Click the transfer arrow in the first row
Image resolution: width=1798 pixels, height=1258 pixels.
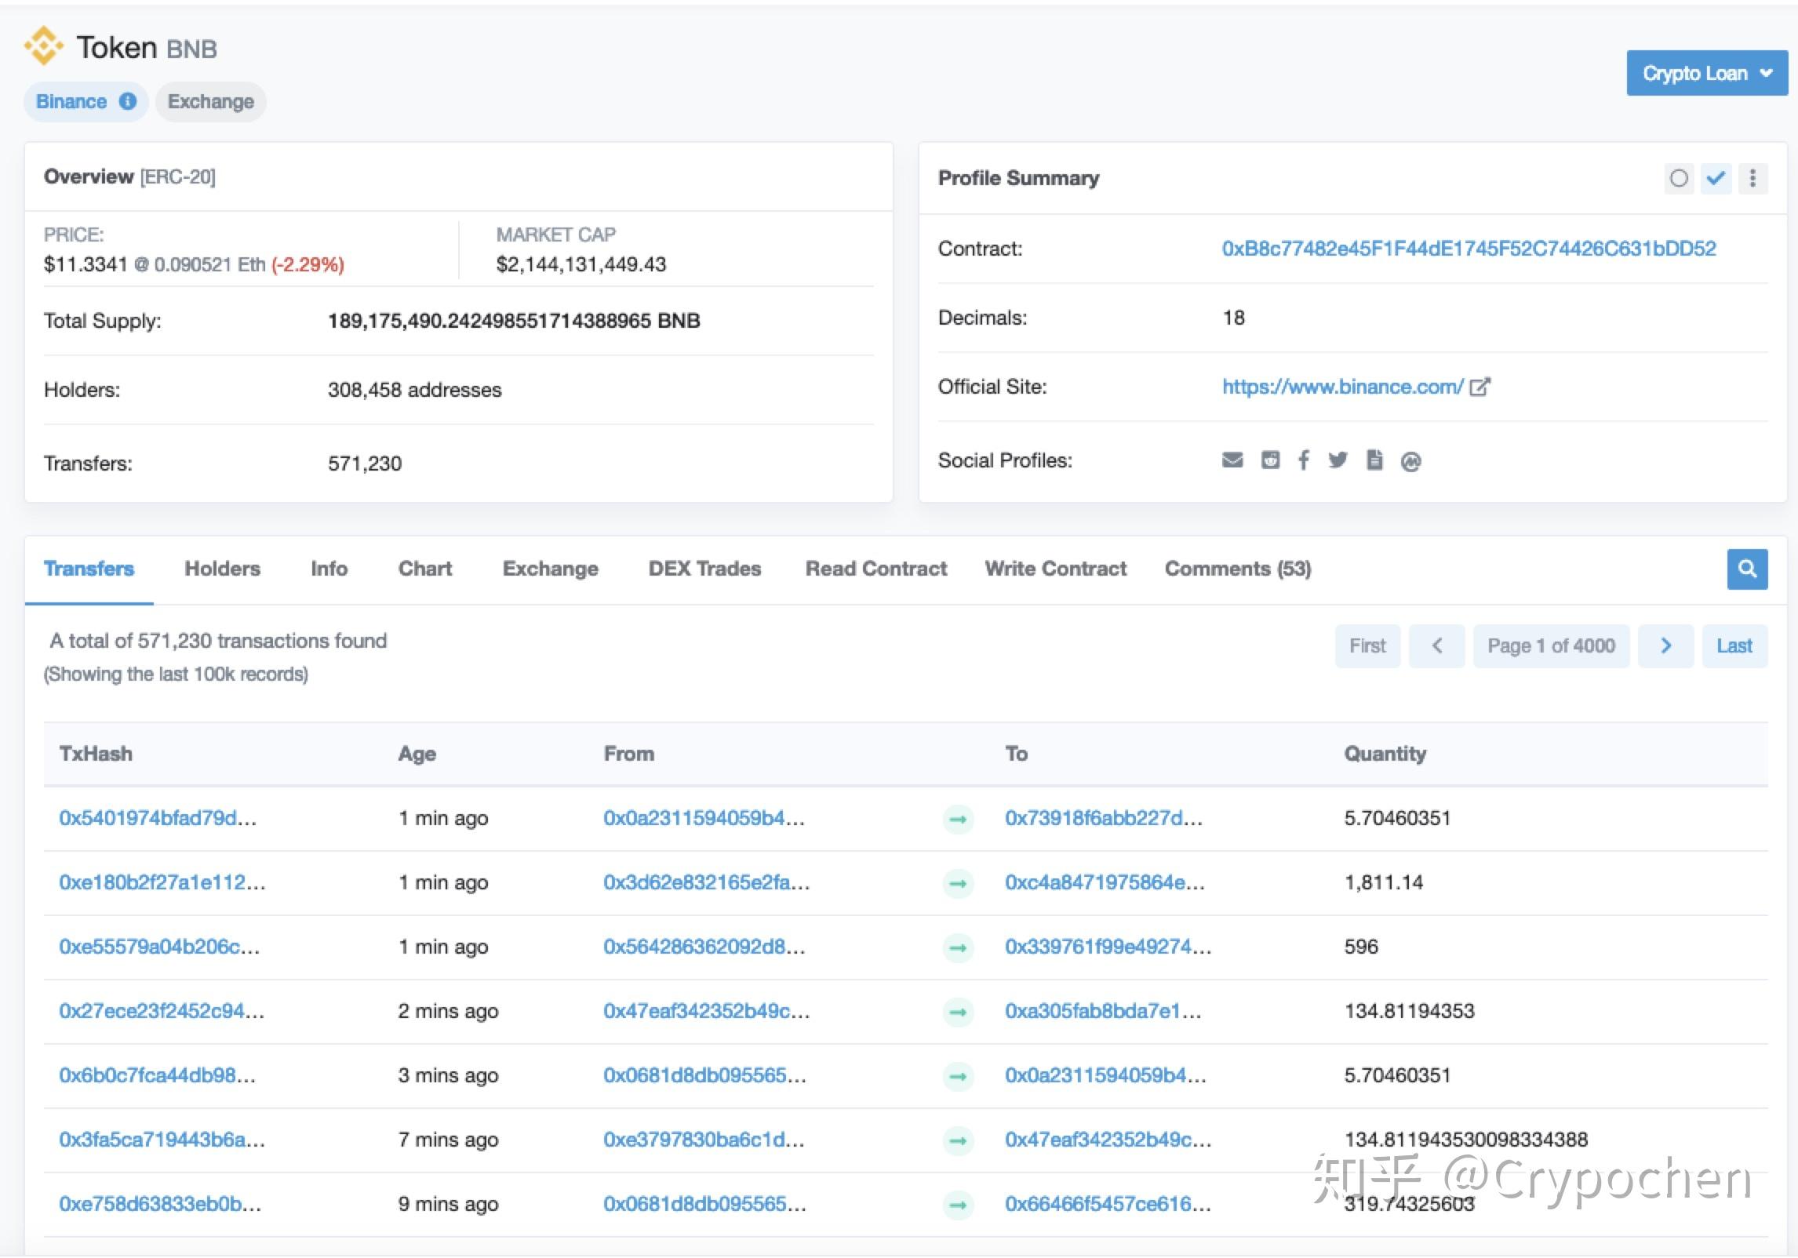coord(958,819)
